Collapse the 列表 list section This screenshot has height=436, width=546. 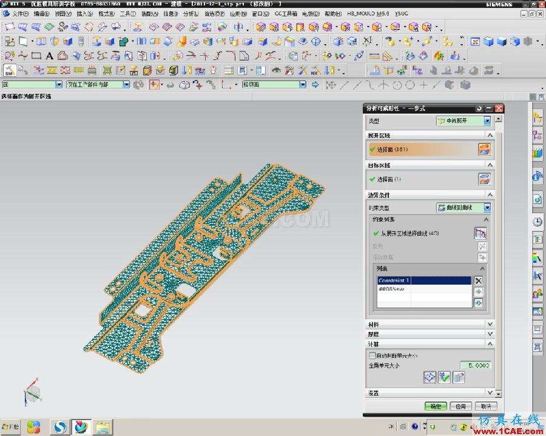coord(482,268)
